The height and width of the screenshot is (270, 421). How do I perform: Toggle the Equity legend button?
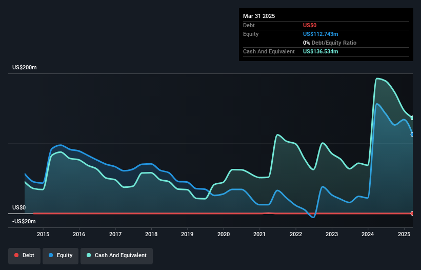pyautogui.click(x=61, y=256)
